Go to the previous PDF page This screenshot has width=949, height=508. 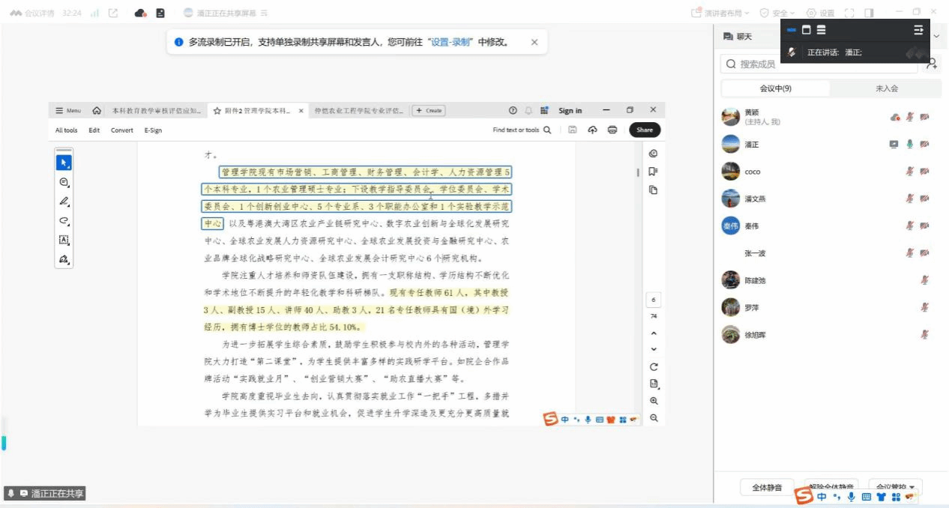[654, 333]
